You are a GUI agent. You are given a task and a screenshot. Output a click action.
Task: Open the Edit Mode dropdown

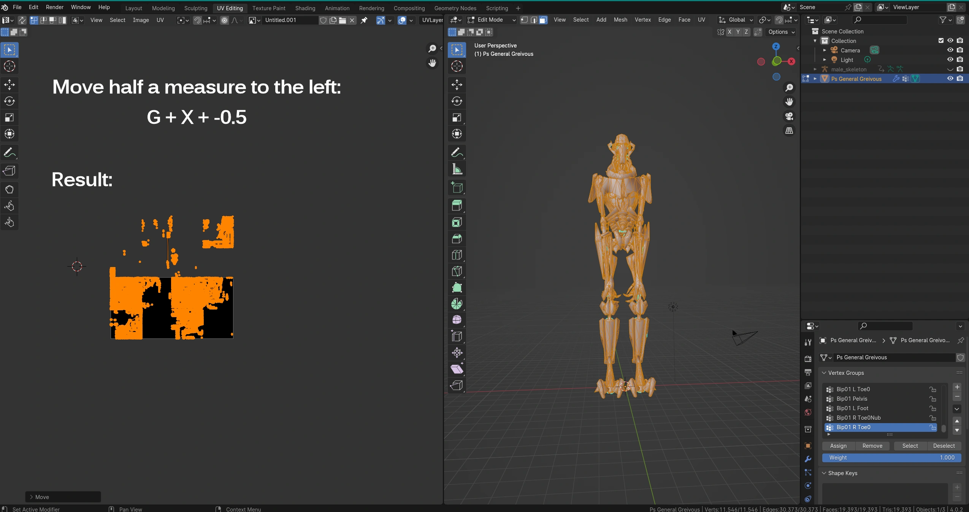tap(492, 20)
